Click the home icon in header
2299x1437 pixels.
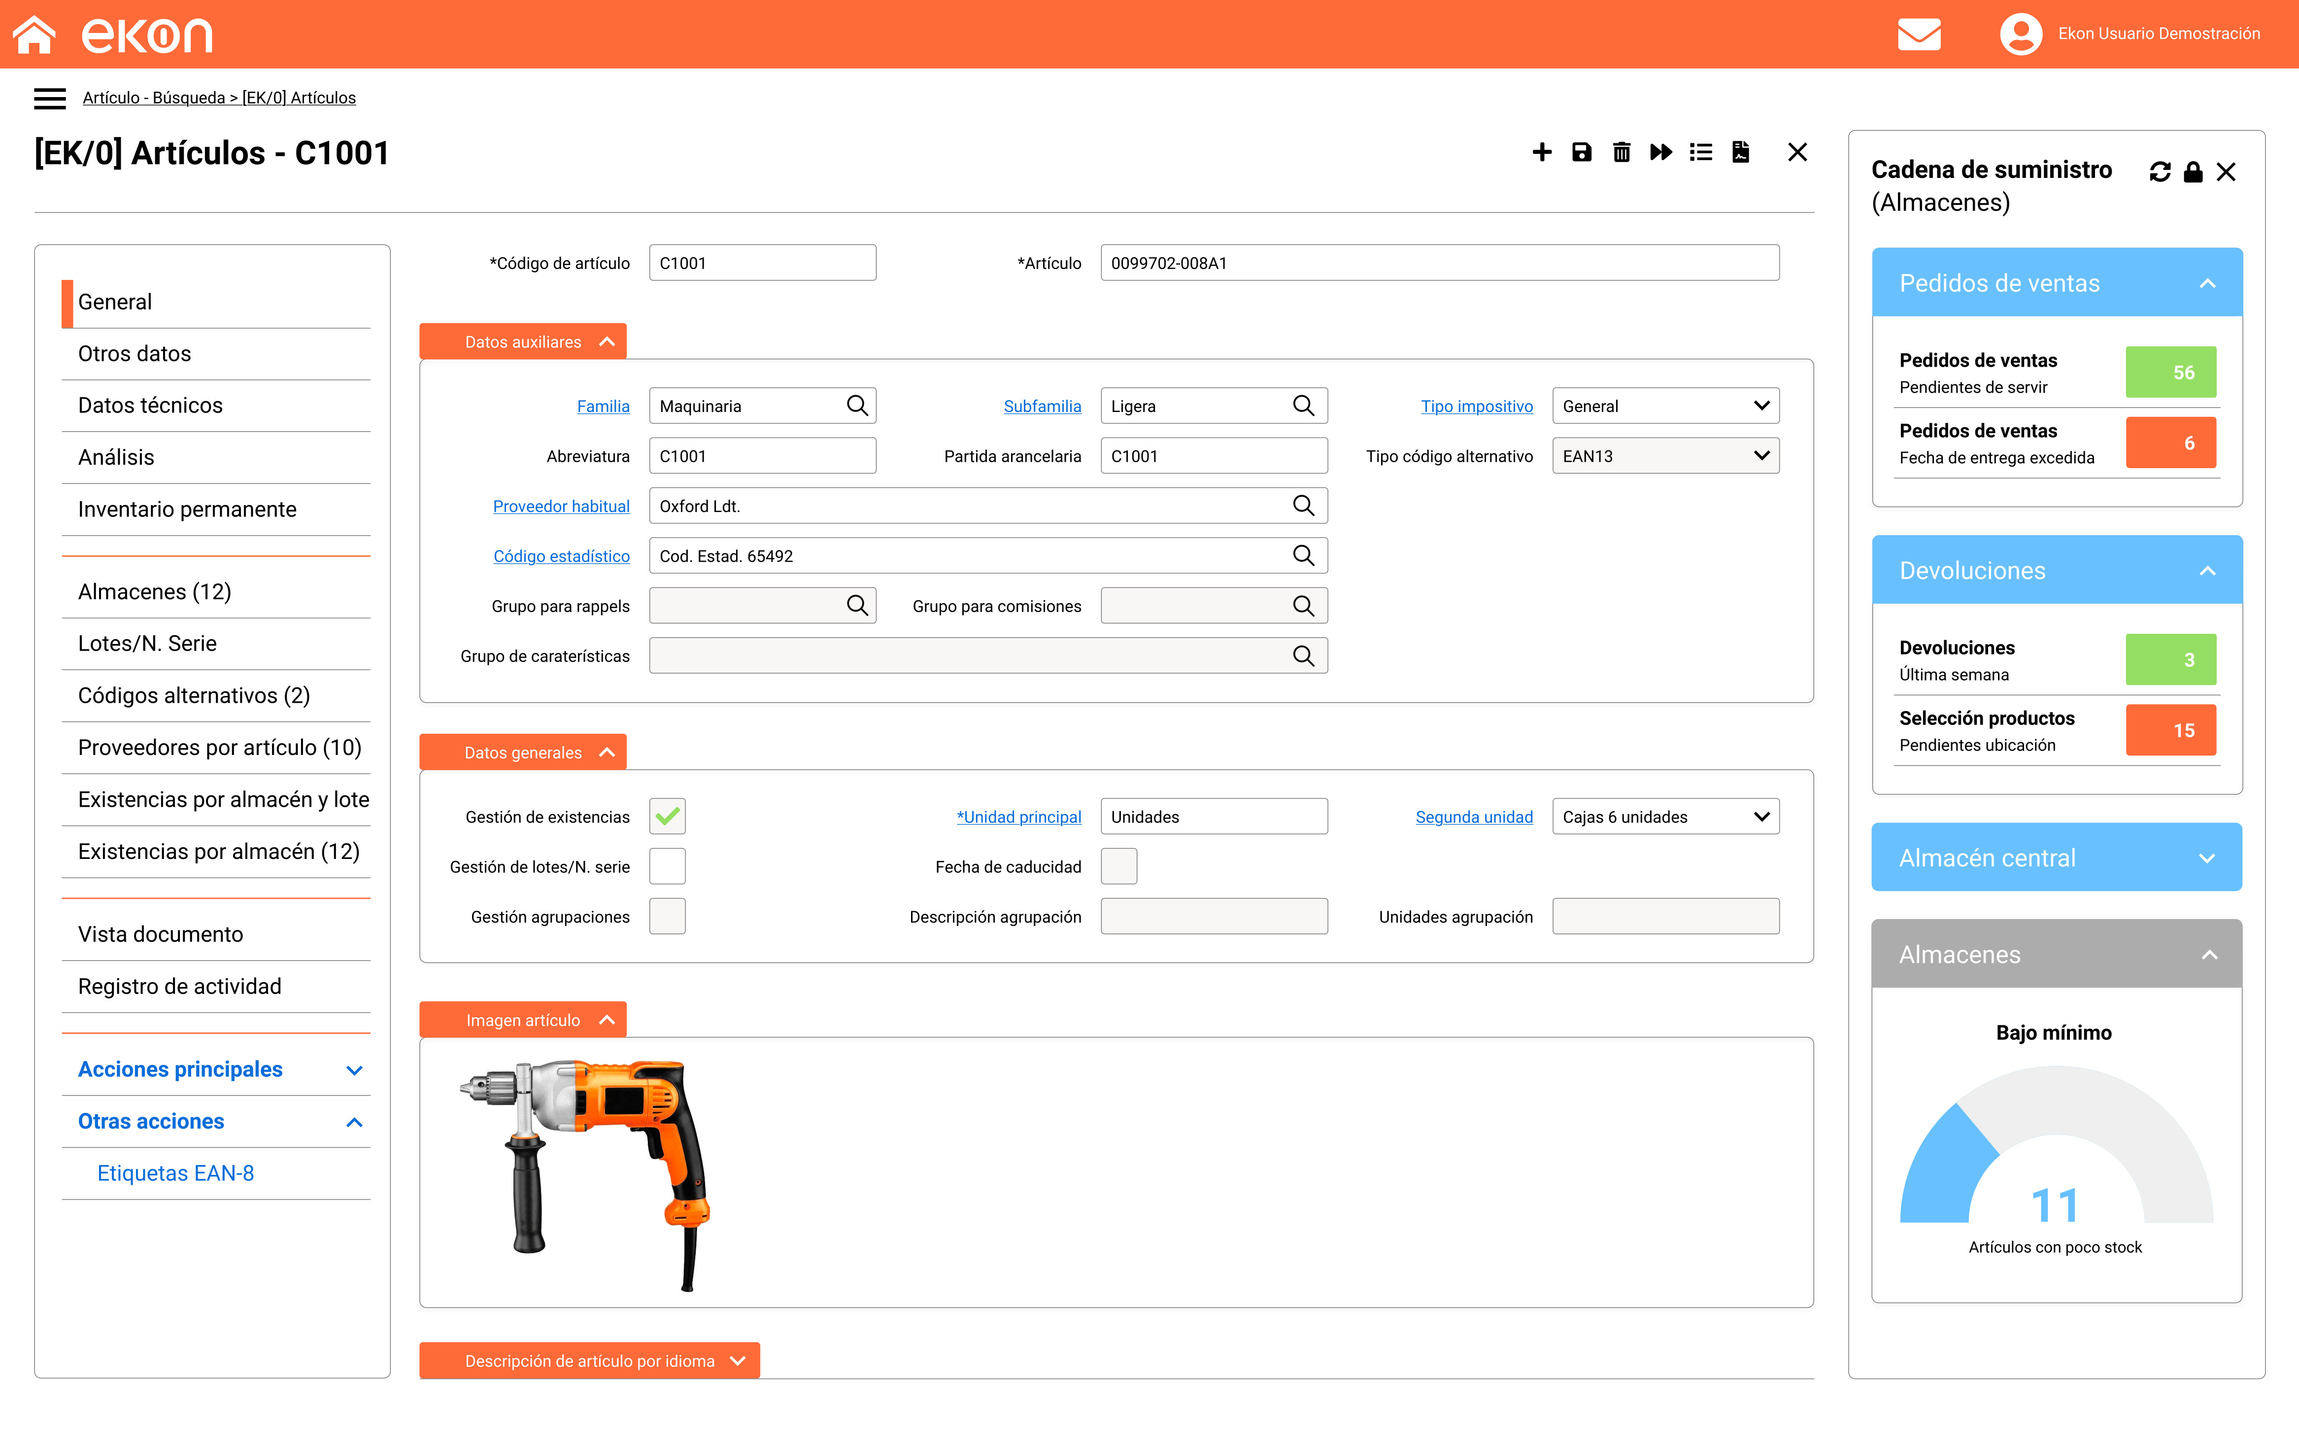(x=34, y=34)
